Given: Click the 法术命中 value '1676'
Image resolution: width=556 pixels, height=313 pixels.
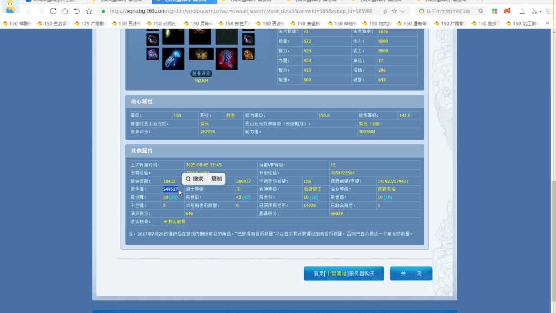Looking at the screenshot, I should click(383, 31).
